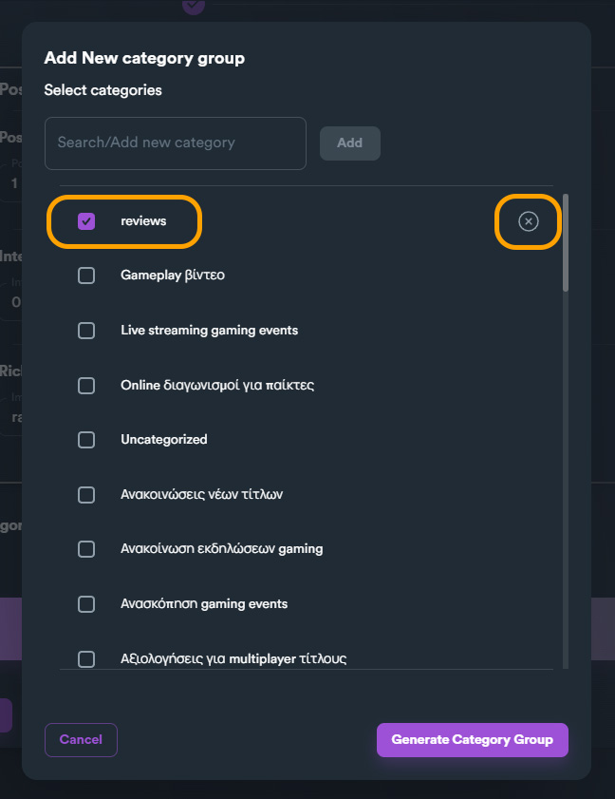The height and width of the screenshot is (799, 615).
Task: Click the Gameplay βίντεο category name
Action: coord(173,276)
